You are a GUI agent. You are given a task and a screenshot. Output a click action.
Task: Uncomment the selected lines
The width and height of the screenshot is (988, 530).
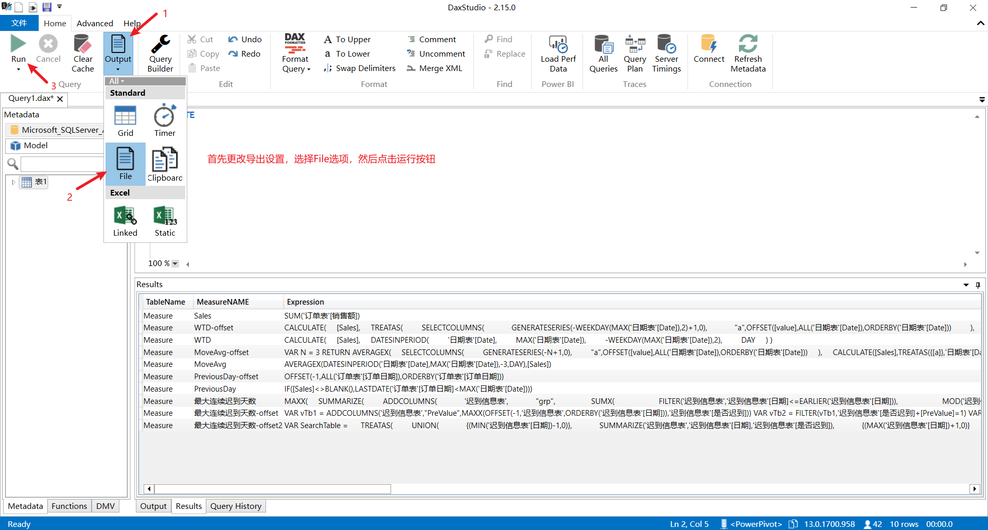[436, 54]
